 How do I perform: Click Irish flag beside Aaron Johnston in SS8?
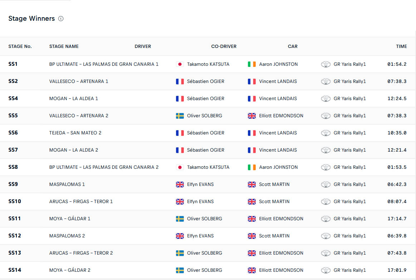click(x=252, y=167)
